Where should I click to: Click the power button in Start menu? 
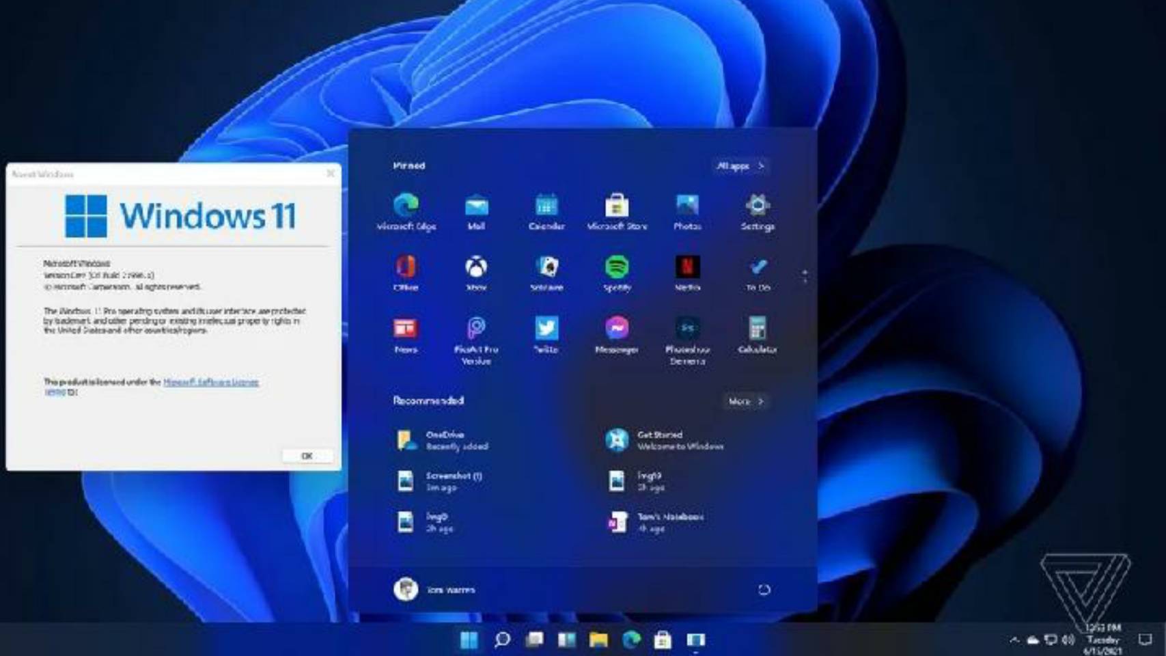[x=764, y=590]
